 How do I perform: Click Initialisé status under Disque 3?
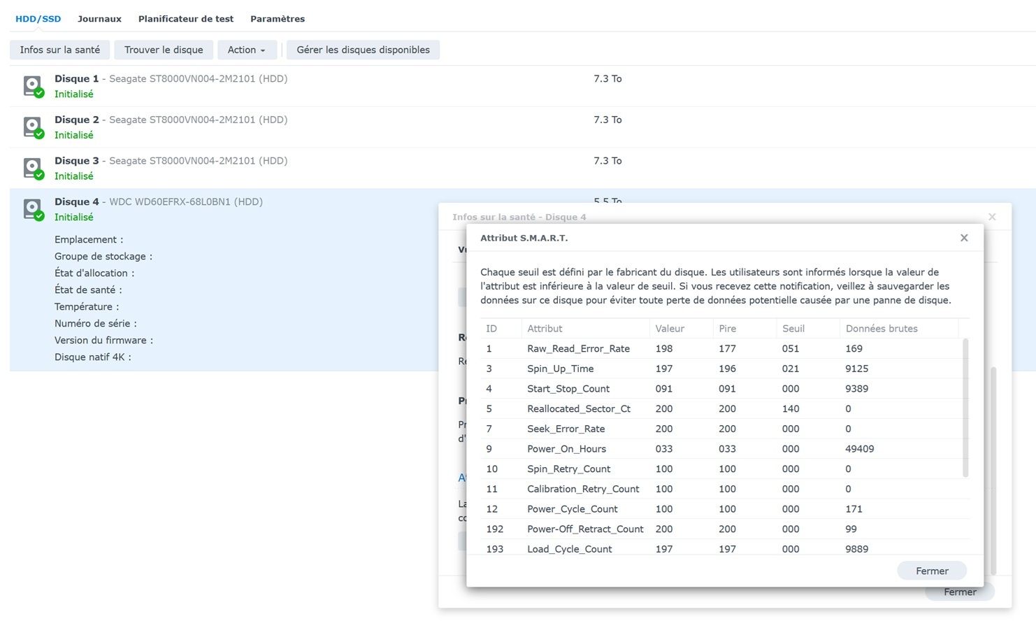pos(74,176)
